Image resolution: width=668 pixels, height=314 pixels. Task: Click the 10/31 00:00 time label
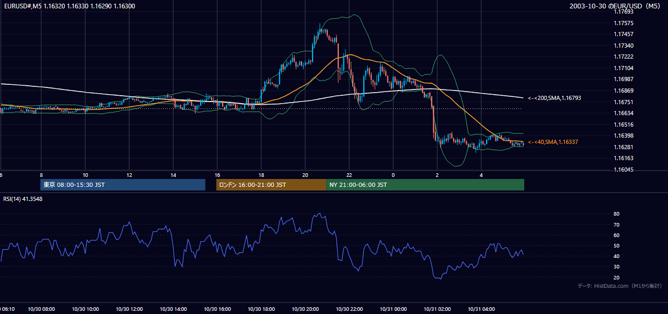coord(393,309)
